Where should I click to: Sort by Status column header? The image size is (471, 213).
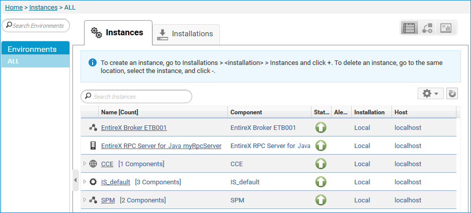pos(322,112)
